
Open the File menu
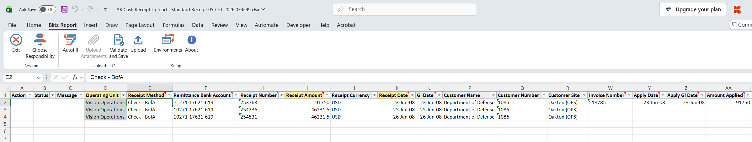pos(12,25)
